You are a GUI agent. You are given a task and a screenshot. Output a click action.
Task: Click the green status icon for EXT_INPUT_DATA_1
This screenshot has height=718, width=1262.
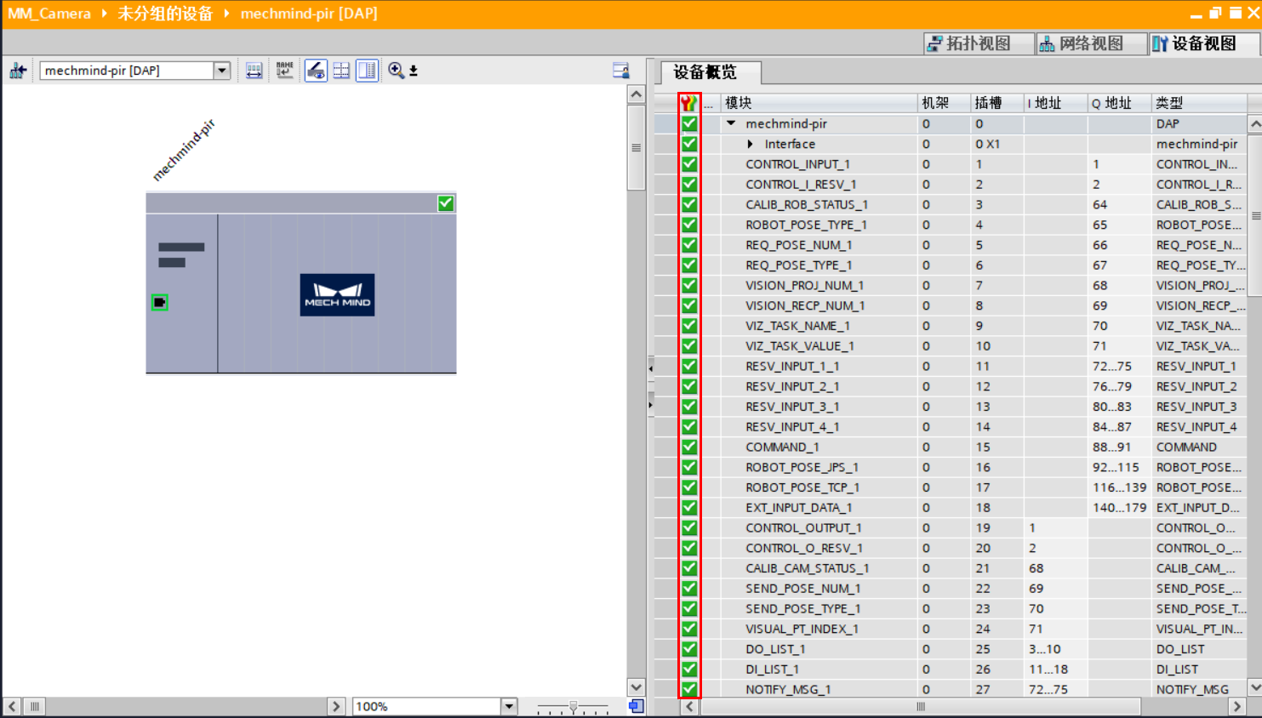pyautogui.click(x=689, y=508)
